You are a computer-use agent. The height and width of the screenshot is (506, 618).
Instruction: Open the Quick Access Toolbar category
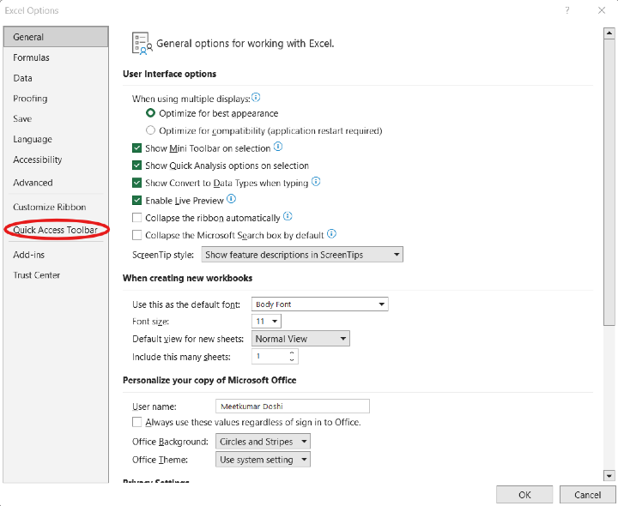55,230
